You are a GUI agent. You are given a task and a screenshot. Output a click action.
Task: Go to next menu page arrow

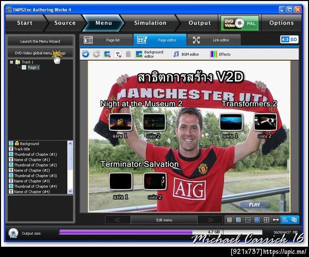[x=210, y=220]
